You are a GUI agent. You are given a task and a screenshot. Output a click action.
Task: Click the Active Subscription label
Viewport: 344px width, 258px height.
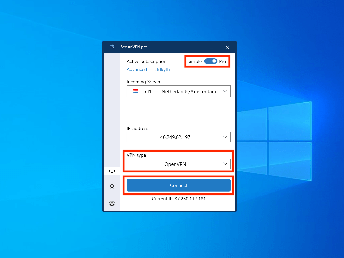point(146,62)
